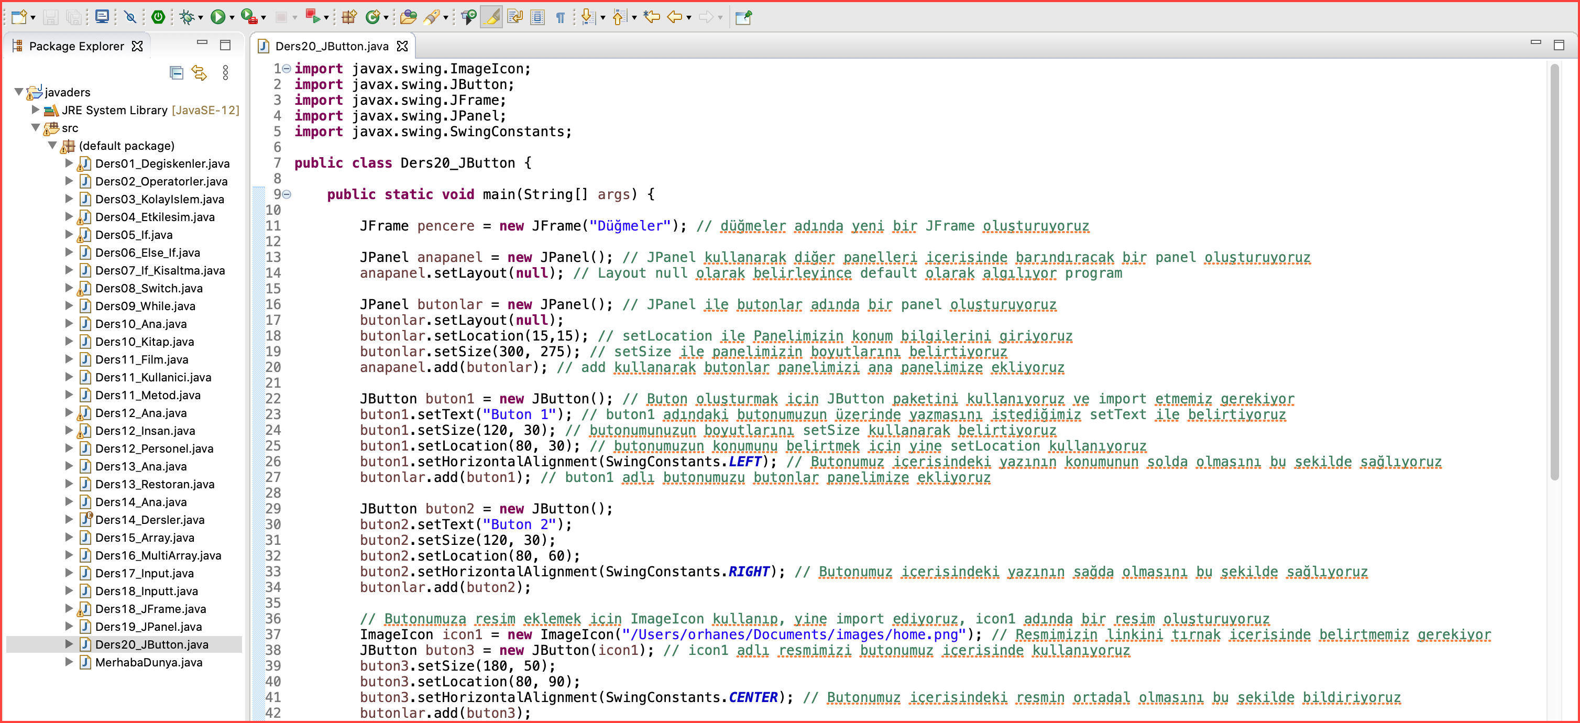Open the console terminal icon
This screenshot has height=723, width=1580.
click(x=103, y=17)
